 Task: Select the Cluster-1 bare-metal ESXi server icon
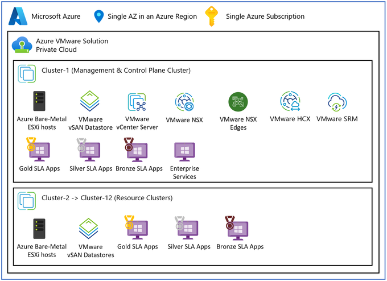(x=39, y=101)
